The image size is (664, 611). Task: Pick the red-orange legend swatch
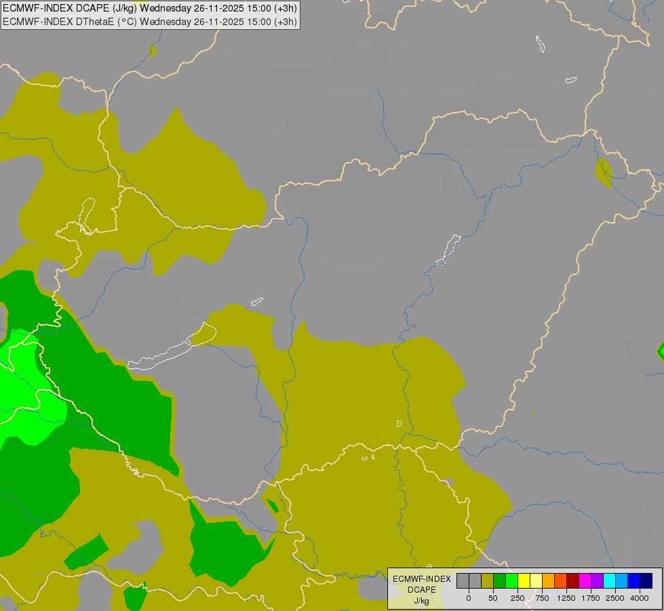561,581
